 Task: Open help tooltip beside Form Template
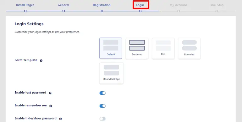pyautogui.click(x=41, y=61)
